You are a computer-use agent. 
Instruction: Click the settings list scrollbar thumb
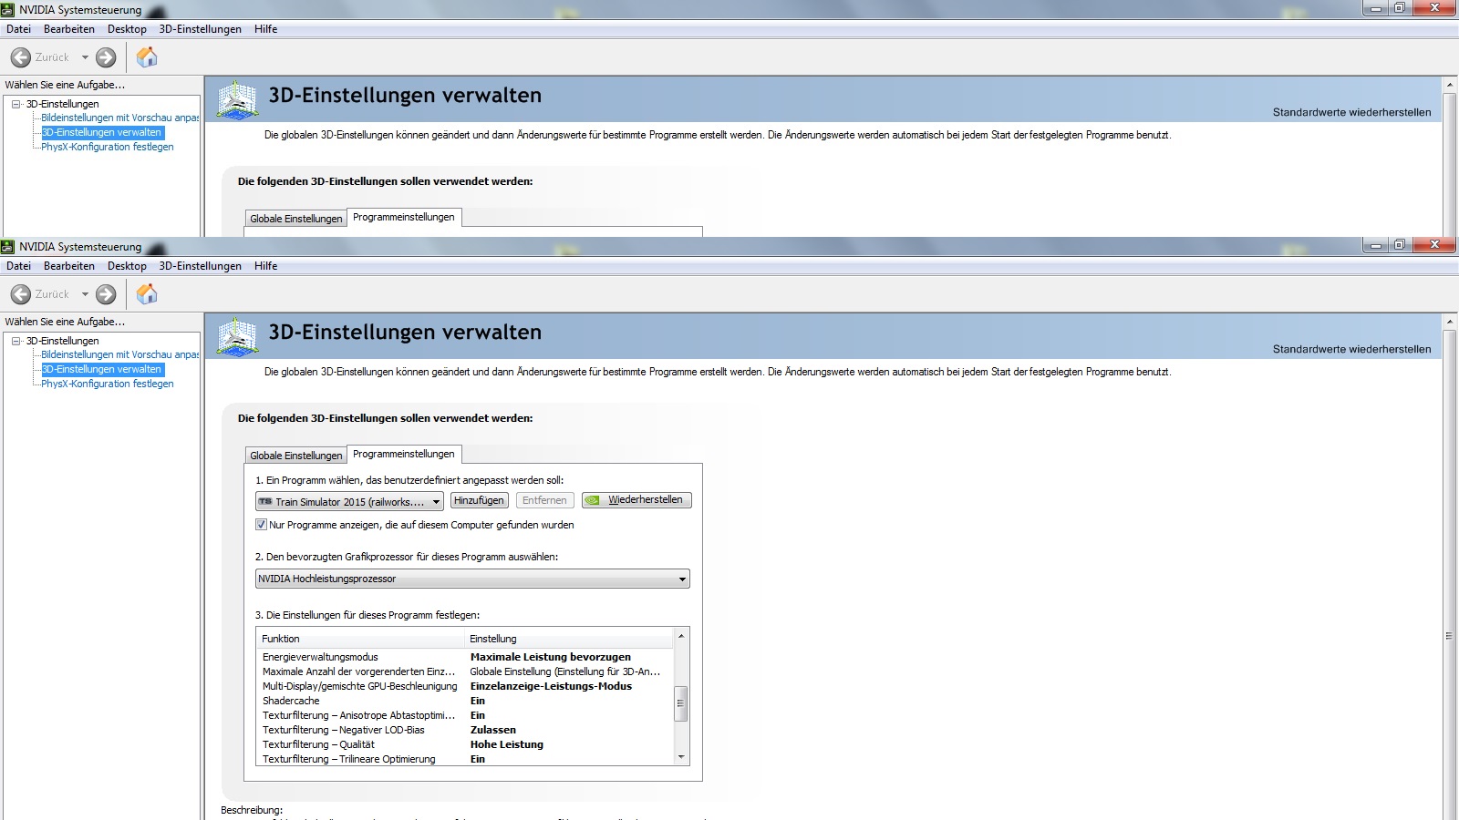(680, 703)
